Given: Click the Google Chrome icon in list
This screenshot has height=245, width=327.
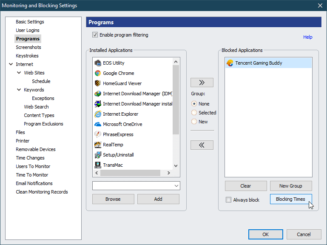Looking at the screenshot, I should [x=98, y=73].
